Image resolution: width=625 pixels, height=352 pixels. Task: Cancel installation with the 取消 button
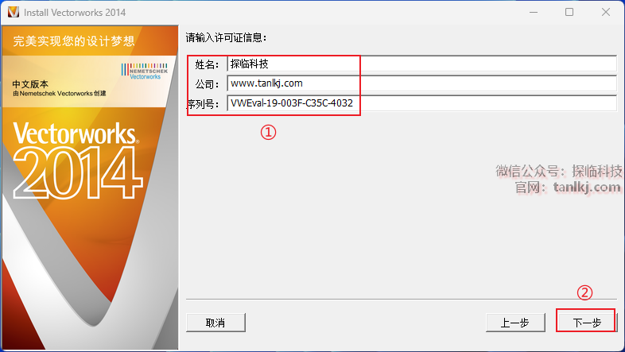tap(215, 322)
